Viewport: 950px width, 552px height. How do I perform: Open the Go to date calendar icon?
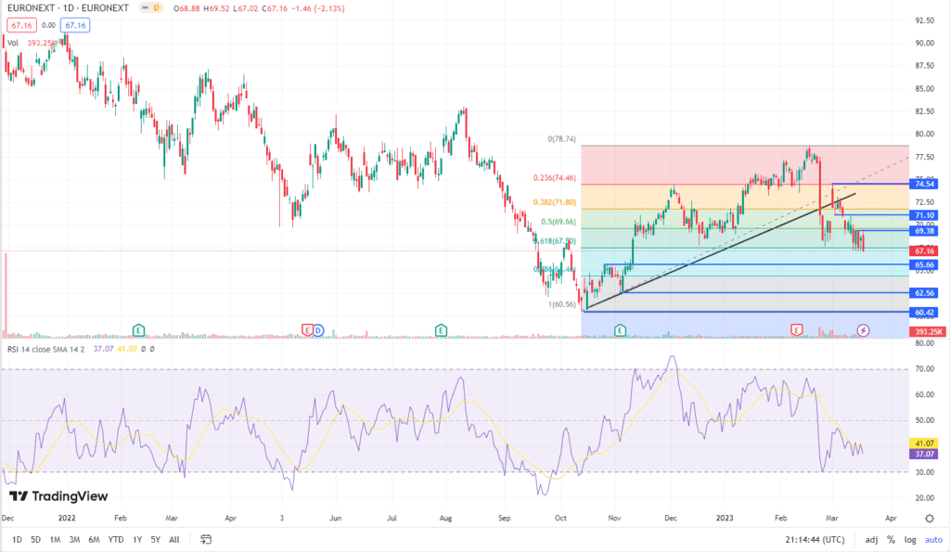[x=206, y=539]
